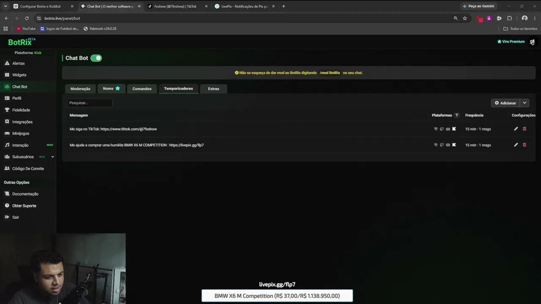Select the Temporizadores tab
541x304 pixels.
[x=178, y=89]
